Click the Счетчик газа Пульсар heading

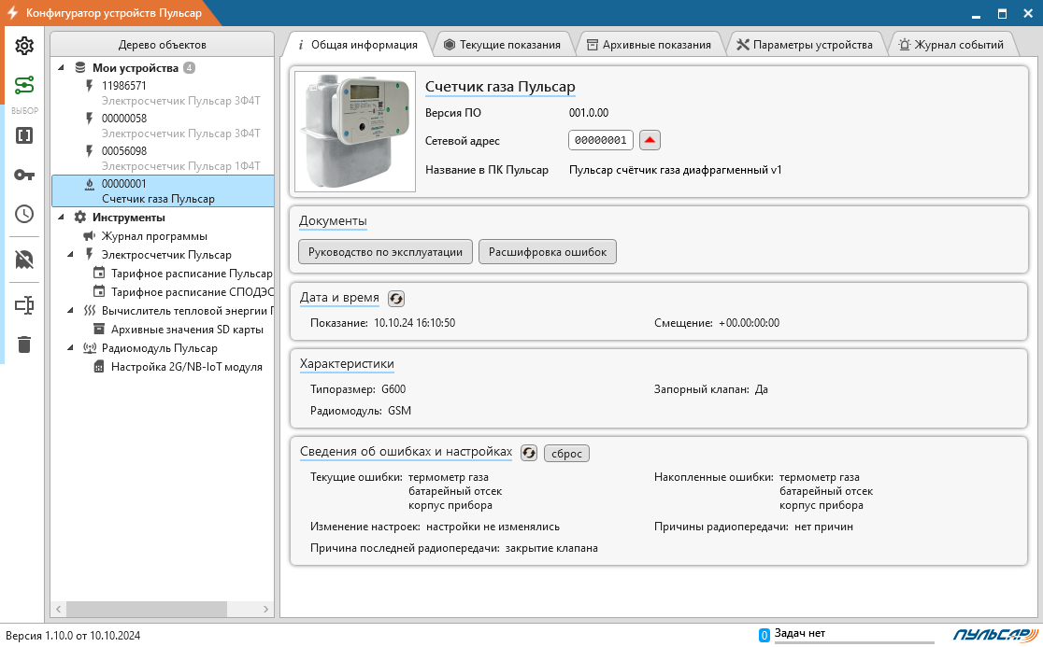[500, 87]
